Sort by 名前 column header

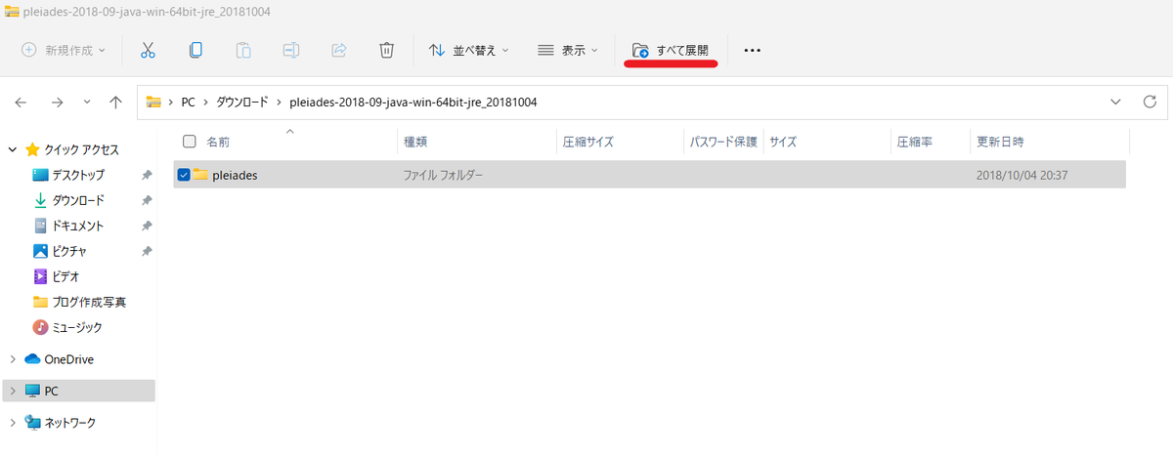coord(218,142)
